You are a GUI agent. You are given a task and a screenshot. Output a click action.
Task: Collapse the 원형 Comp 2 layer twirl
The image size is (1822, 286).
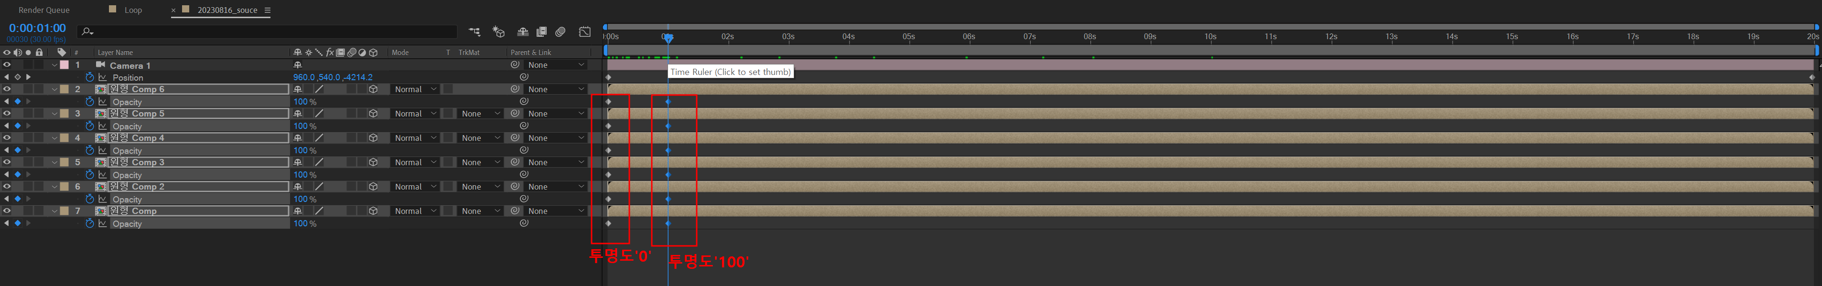tap(54, 186)
